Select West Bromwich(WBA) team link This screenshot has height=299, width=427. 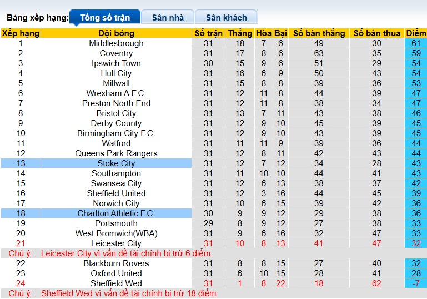[x=116, y=233]
